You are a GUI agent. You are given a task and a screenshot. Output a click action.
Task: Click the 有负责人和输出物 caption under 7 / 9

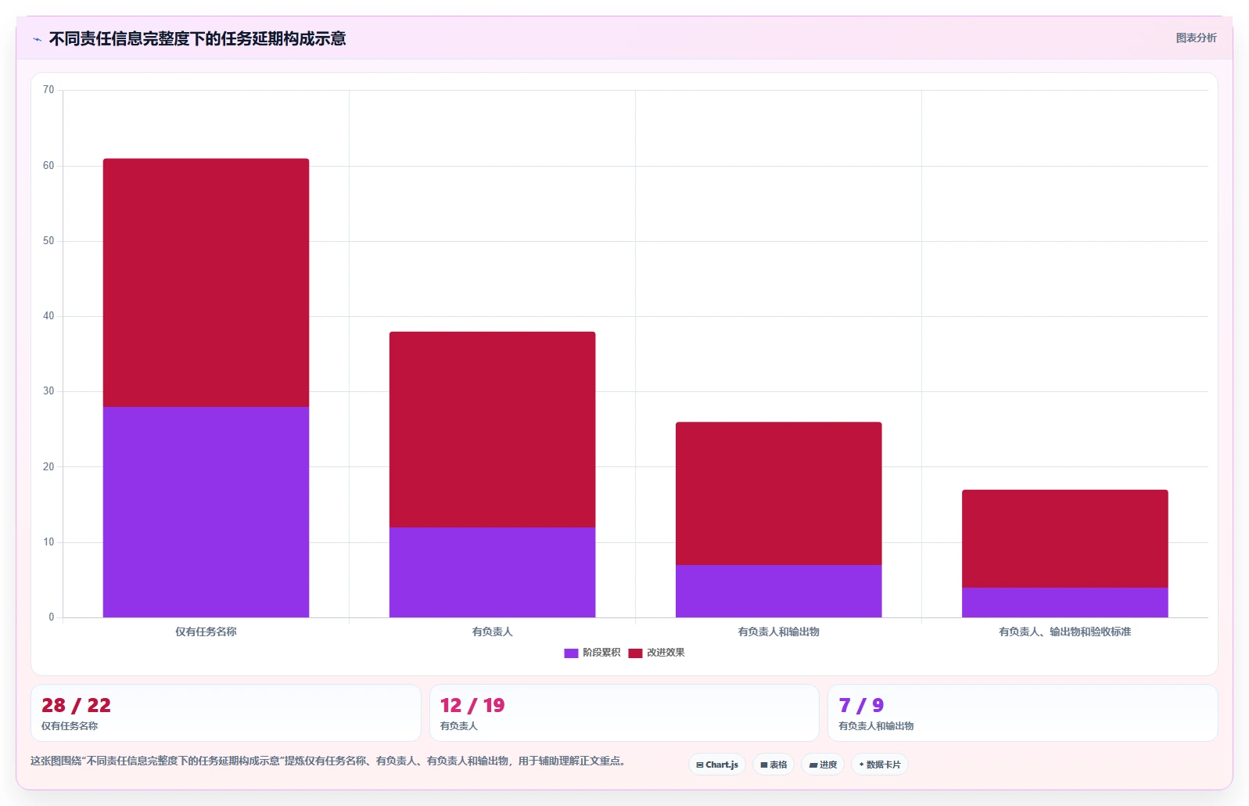pos(876,726)
